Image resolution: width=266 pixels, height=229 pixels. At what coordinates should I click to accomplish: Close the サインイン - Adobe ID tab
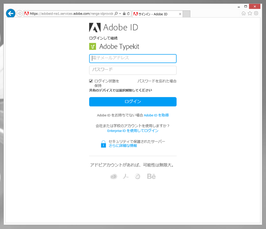tap(180, 14)
